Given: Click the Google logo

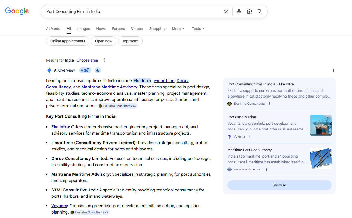Looking at the screenshot, I should (17, 11).
